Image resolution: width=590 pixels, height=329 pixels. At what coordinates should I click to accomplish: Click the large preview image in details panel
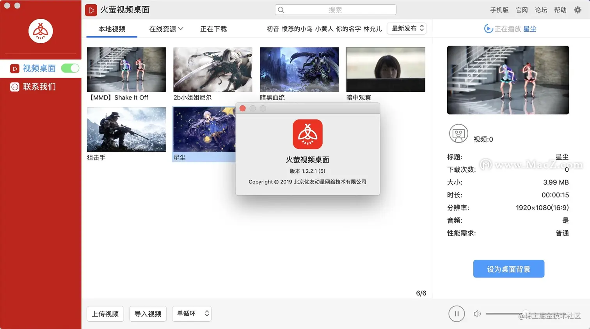[x=508, y=80]
